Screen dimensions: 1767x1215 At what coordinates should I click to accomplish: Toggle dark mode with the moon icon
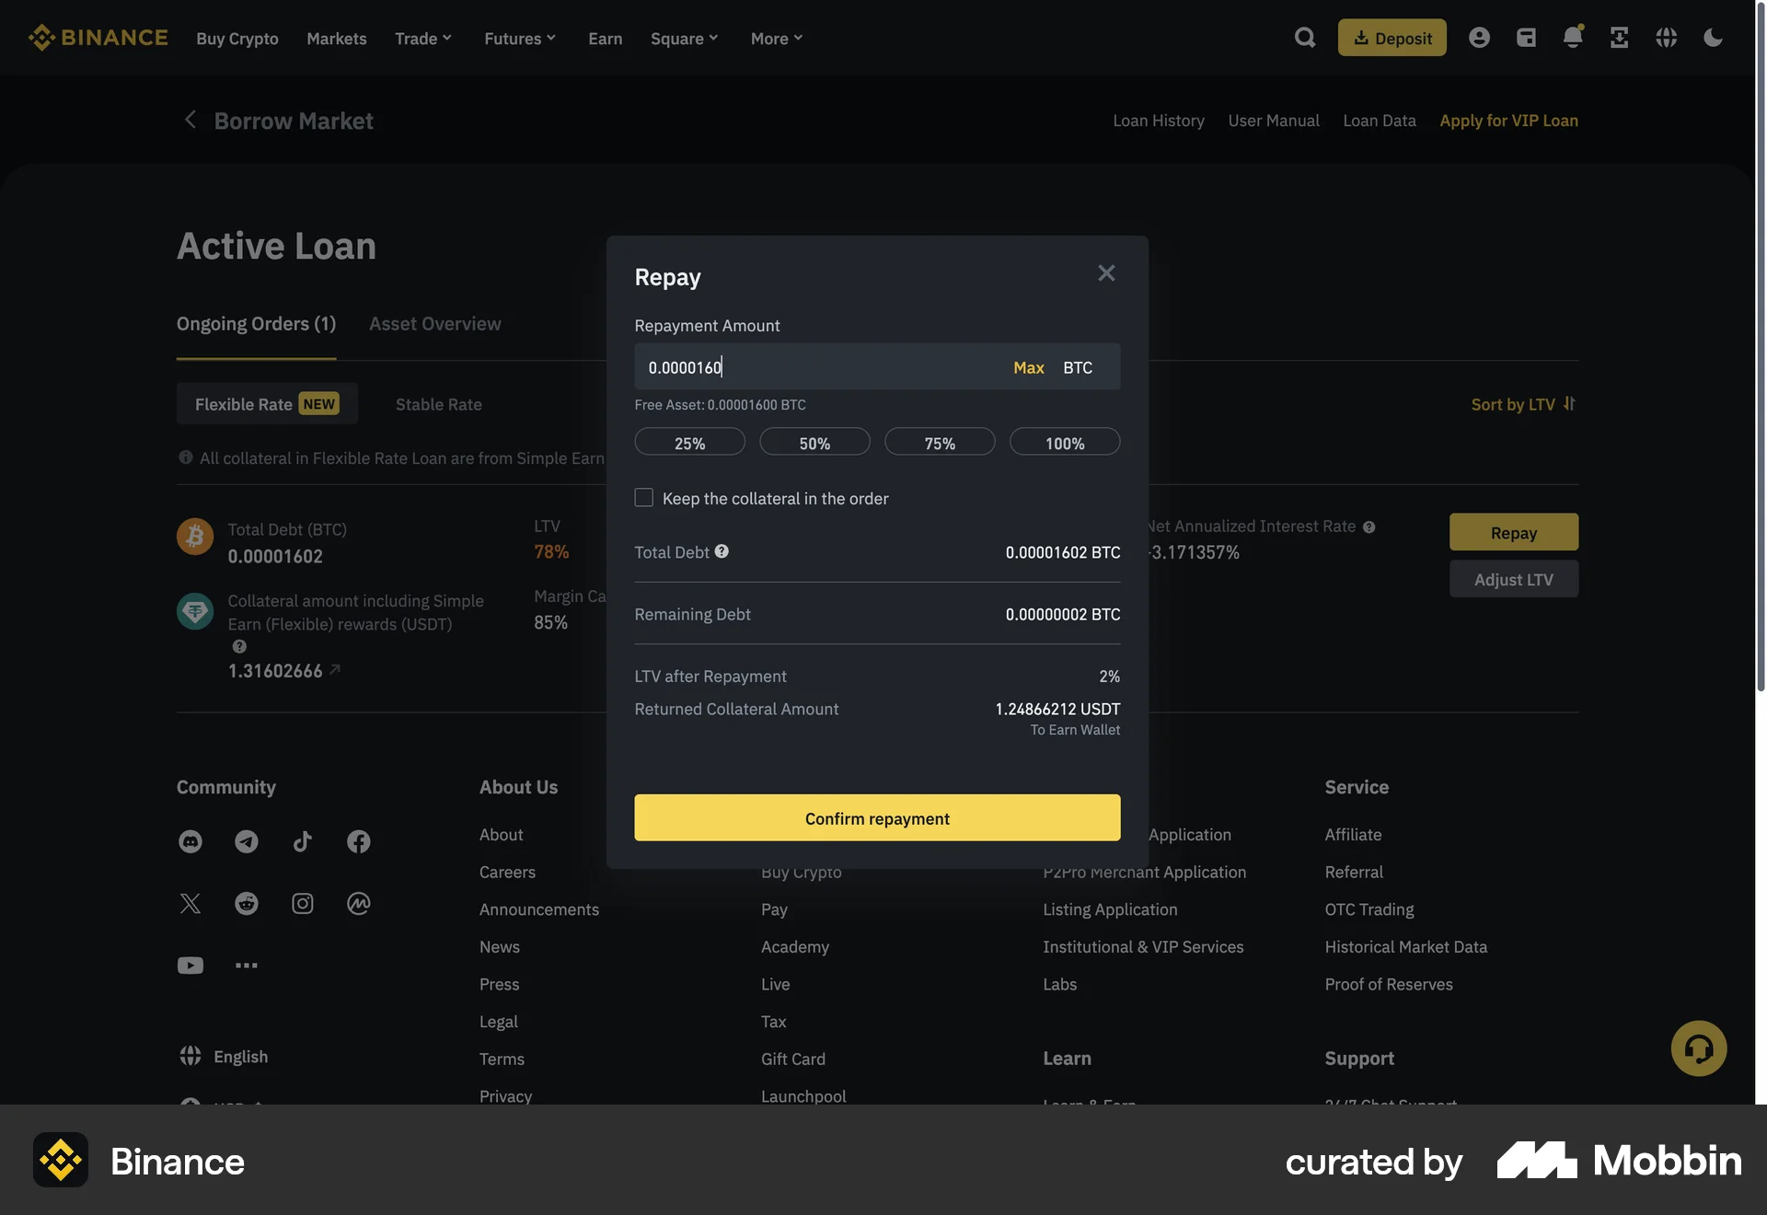click(x=1713, y=38)
